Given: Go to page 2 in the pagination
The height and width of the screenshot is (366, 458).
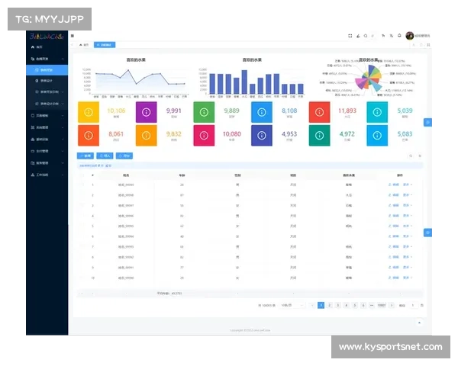Looking at the screenshot, I should [329, 305].
